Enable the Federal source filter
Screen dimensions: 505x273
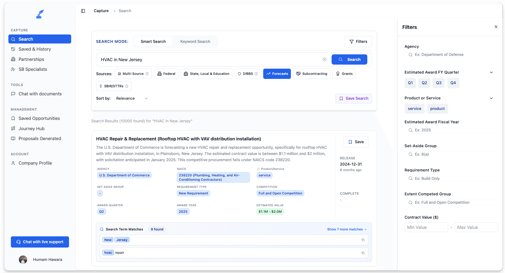(166, 74)
